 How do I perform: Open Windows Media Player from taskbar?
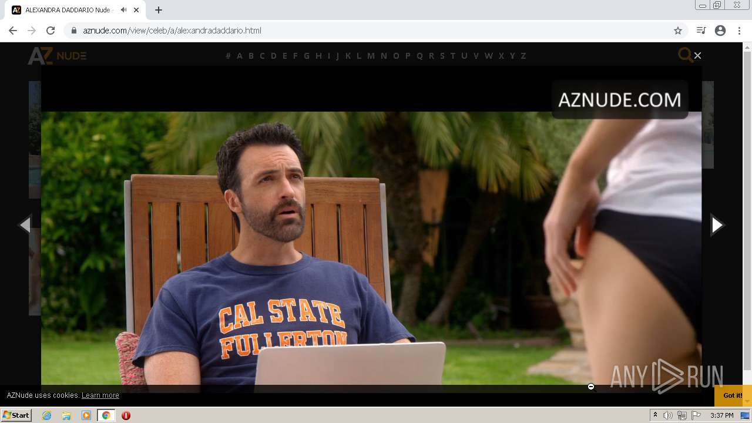tap(86, 415)
